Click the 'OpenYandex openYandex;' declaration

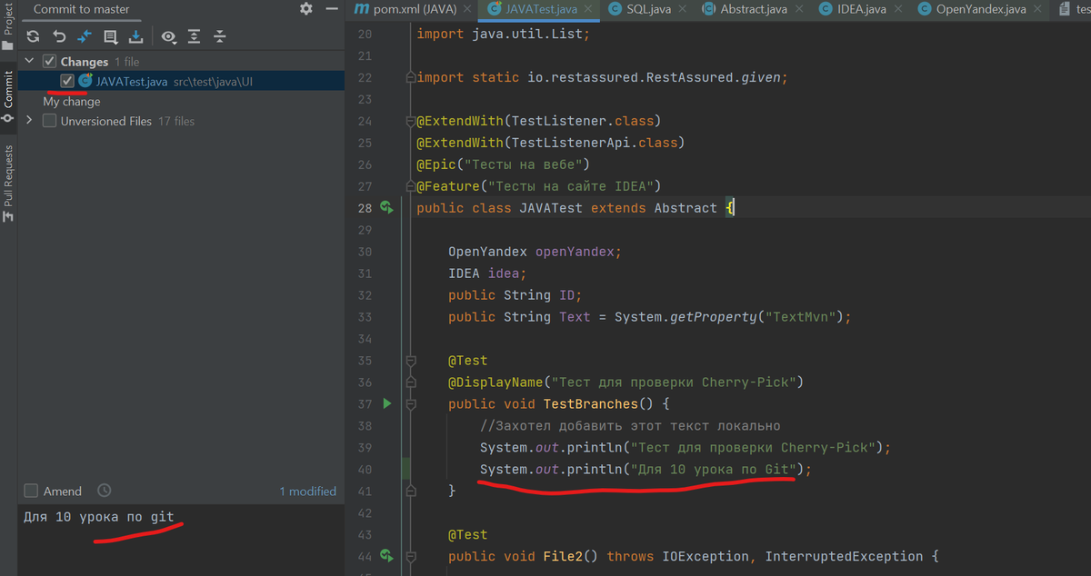coord(535,252)
